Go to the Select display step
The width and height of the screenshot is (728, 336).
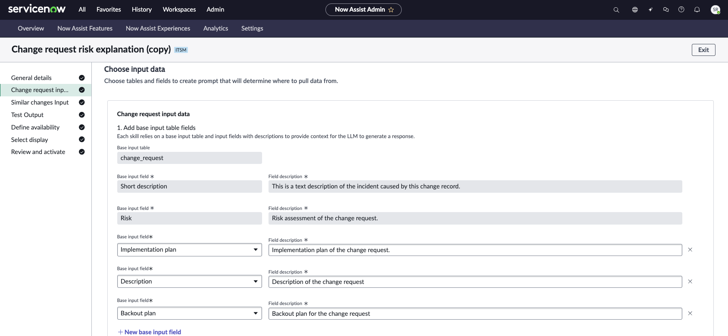tap(46, 139)
